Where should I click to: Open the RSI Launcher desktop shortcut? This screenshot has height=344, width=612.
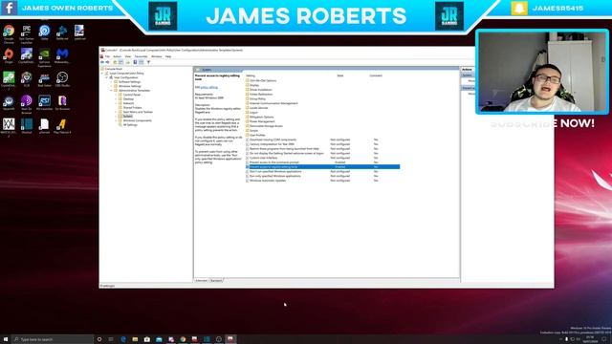pyautogui.click(x=45, y=103)
